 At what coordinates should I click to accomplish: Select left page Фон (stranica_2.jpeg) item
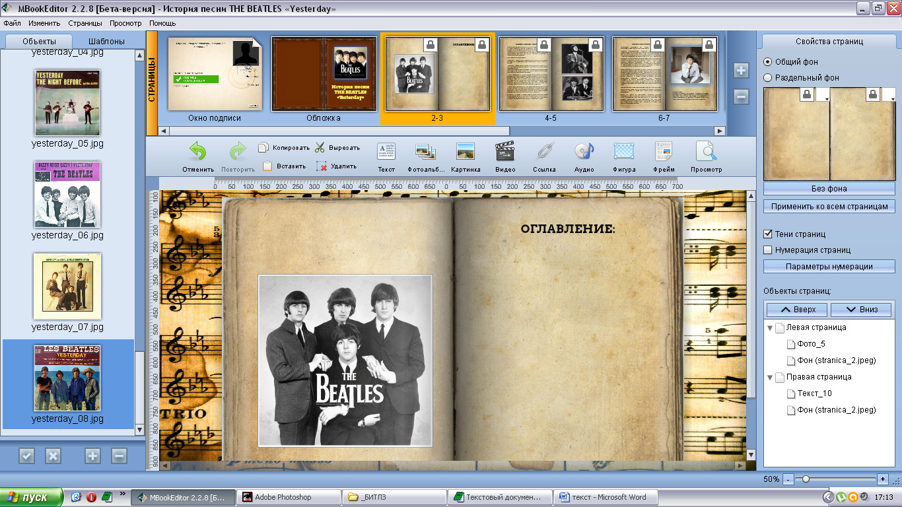pyautogui.click(x=836, y=360)
